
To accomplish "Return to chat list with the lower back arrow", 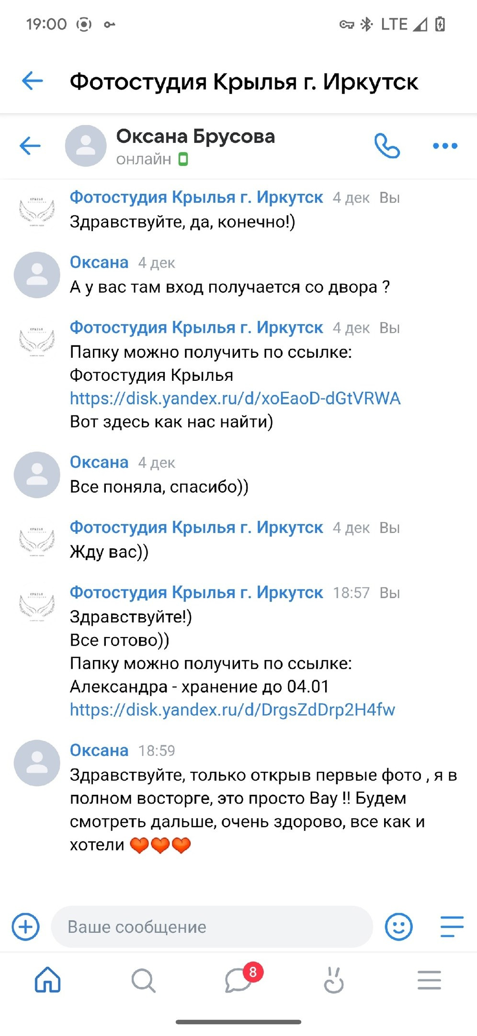I will pos(30,146).
